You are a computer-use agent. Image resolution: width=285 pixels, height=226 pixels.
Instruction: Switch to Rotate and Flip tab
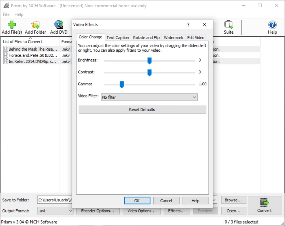coord(146,38)
